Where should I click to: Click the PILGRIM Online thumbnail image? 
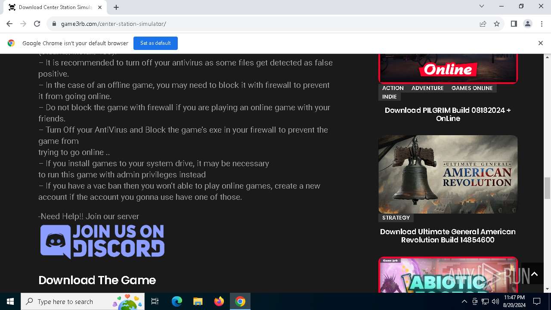(448, 68)
